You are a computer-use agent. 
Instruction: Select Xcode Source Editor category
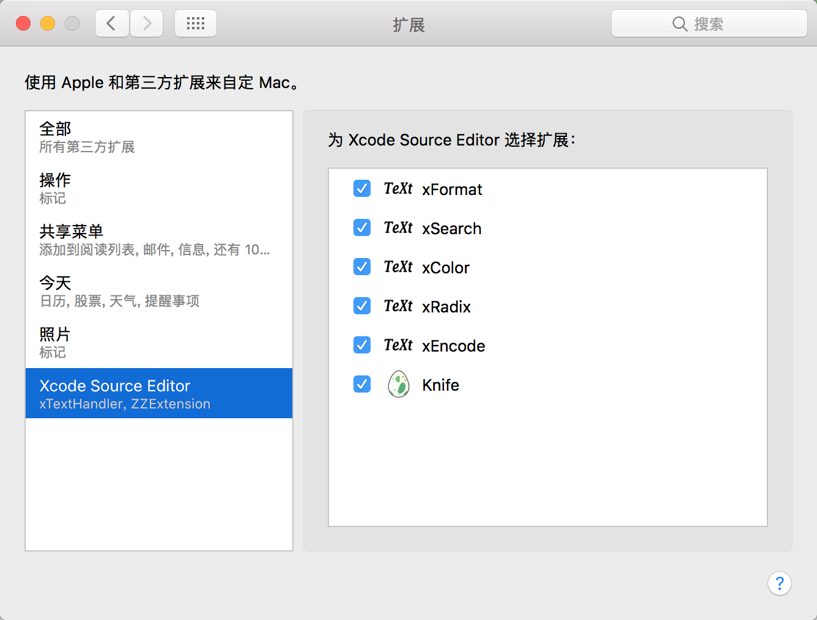click(x=159, y=393)
